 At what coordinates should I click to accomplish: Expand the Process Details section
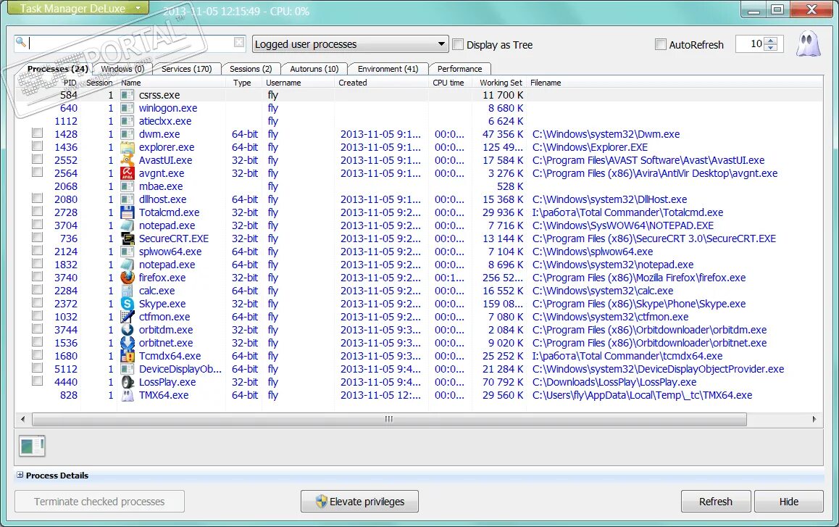coord(20,475)
